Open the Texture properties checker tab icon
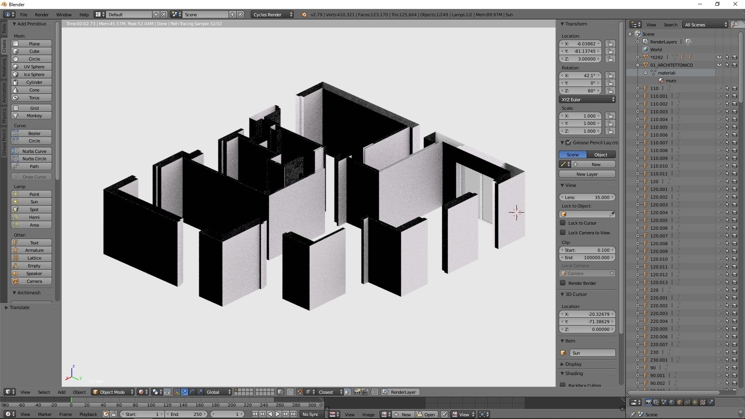Screen dimensions: 745x419 pos(703,403)
